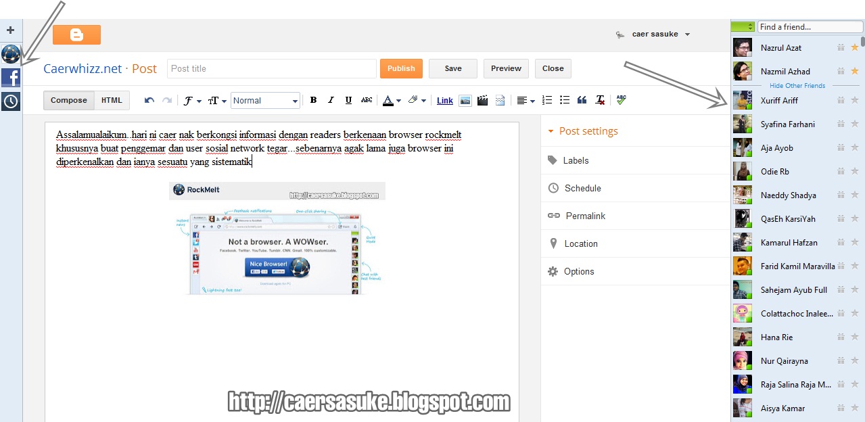Star Aja Ayob as favorite
The width and height of the screenshot is (865, 422).
point(854,147)
